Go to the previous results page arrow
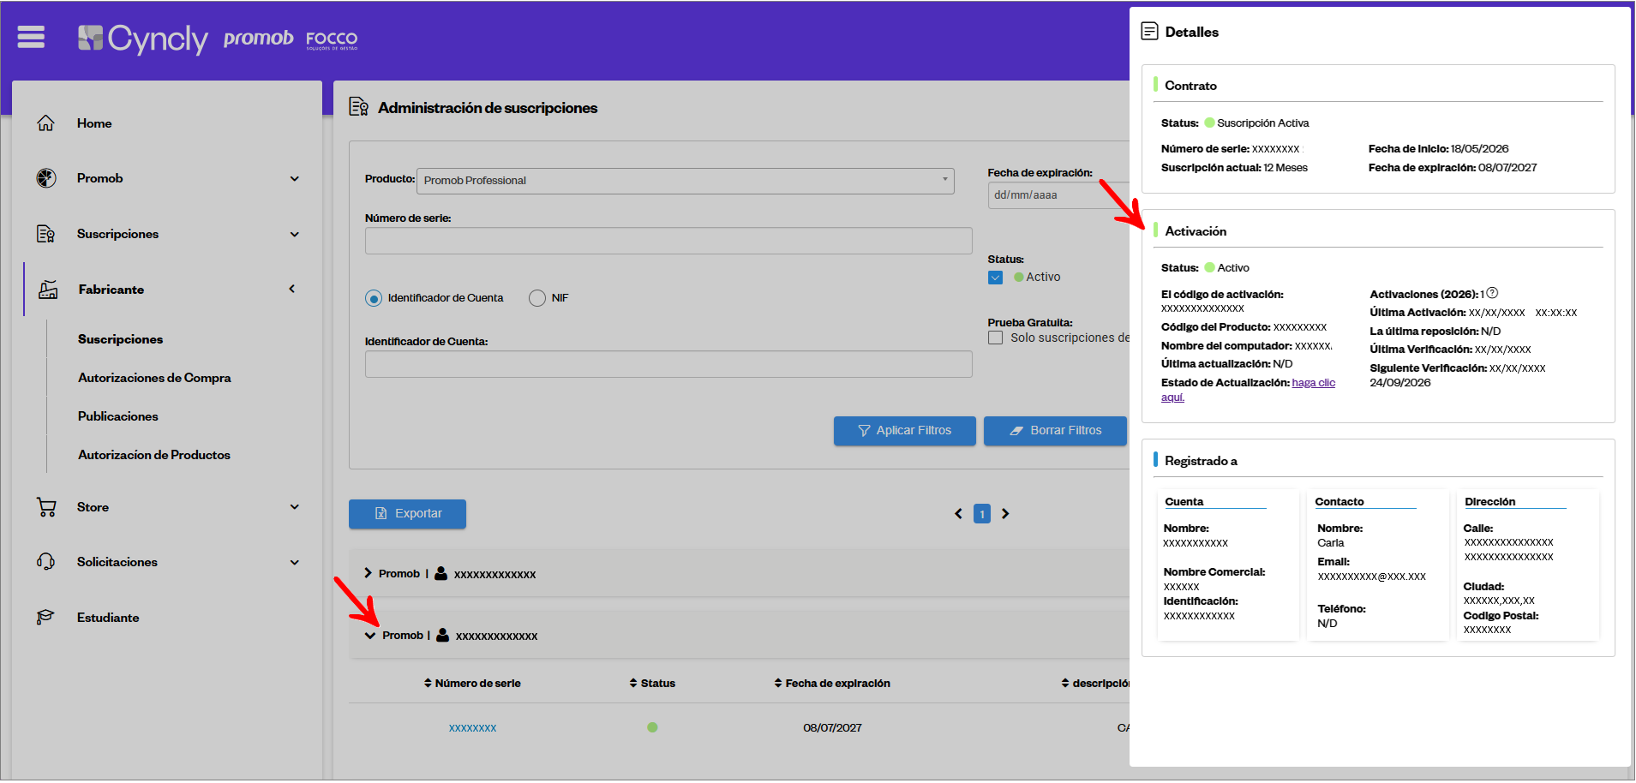This screenshot has height=783, width=1636. click(x=958, y=514)
